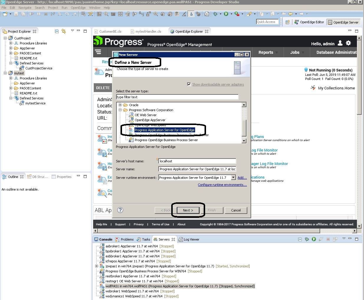Open Server runtime environment dropdown
Image resolution: width=364 pixels, height=300 pixels.
(x=233, y=178)
